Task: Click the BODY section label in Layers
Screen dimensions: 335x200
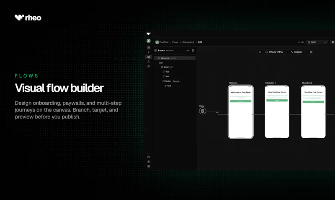Action: pos(161,63)
